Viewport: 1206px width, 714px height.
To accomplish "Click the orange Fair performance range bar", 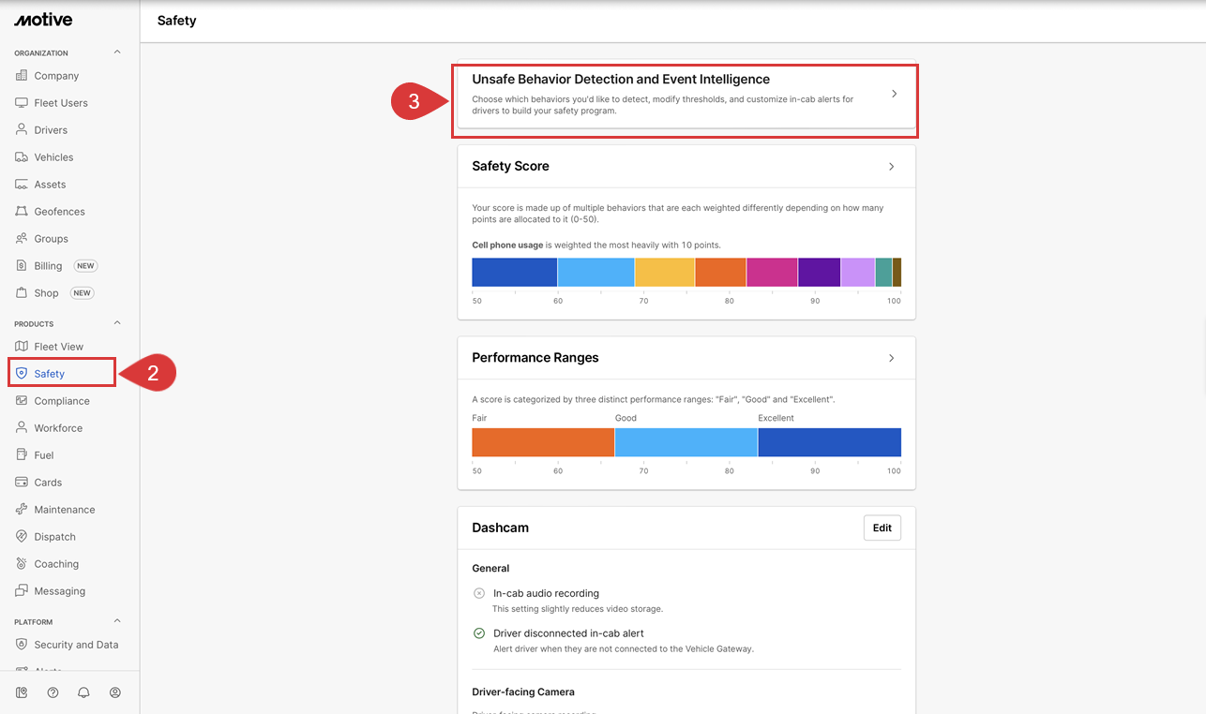I will (542, 442).
